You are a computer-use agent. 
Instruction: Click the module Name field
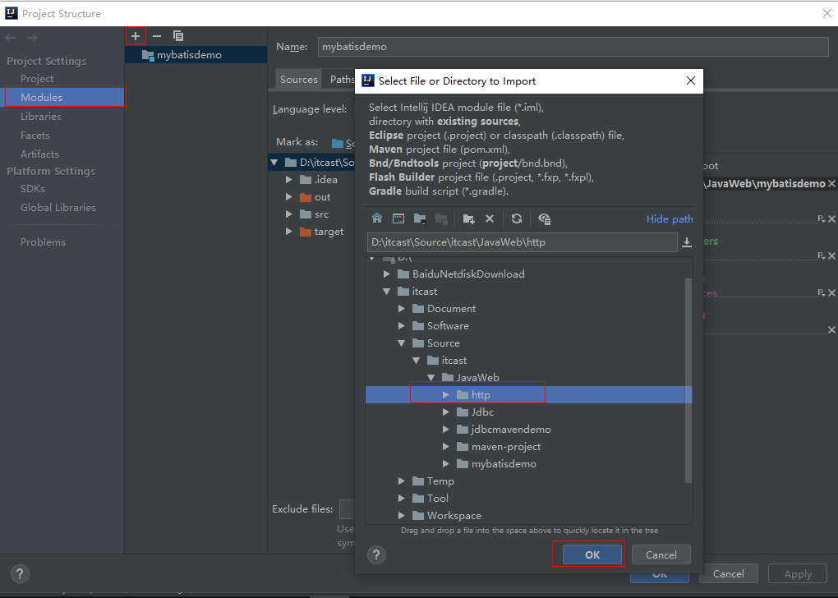coord(573,47)
